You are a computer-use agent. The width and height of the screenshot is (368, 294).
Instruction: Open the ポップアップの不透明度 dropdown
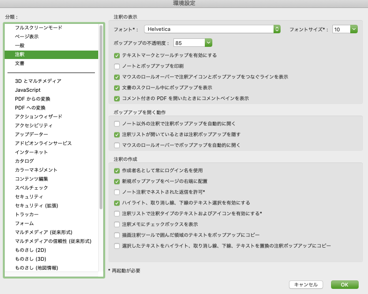click(x=193, y=43)
